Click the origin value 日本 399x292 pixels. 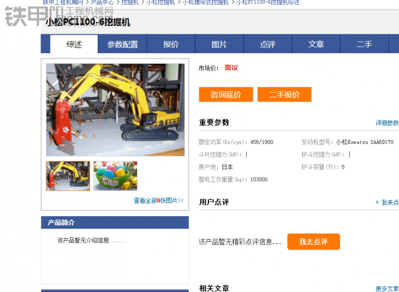(x=227, y=167)
